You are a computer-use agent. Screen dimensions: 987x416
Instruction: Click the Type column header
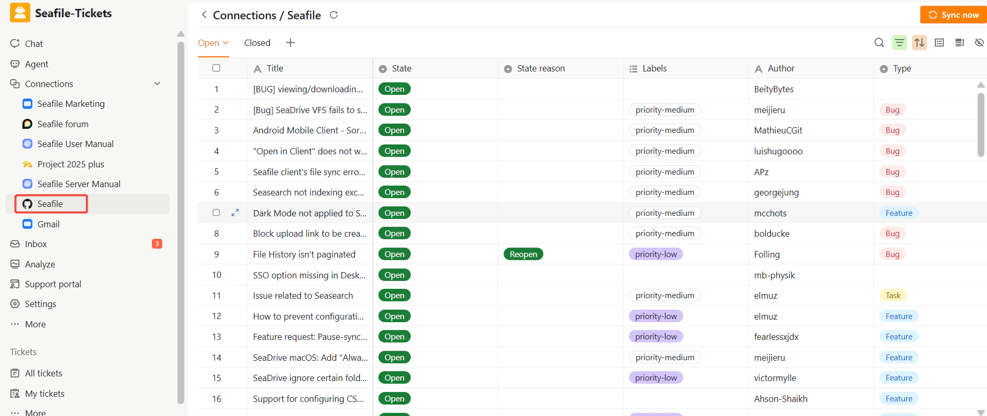click(x=930, y=68)
